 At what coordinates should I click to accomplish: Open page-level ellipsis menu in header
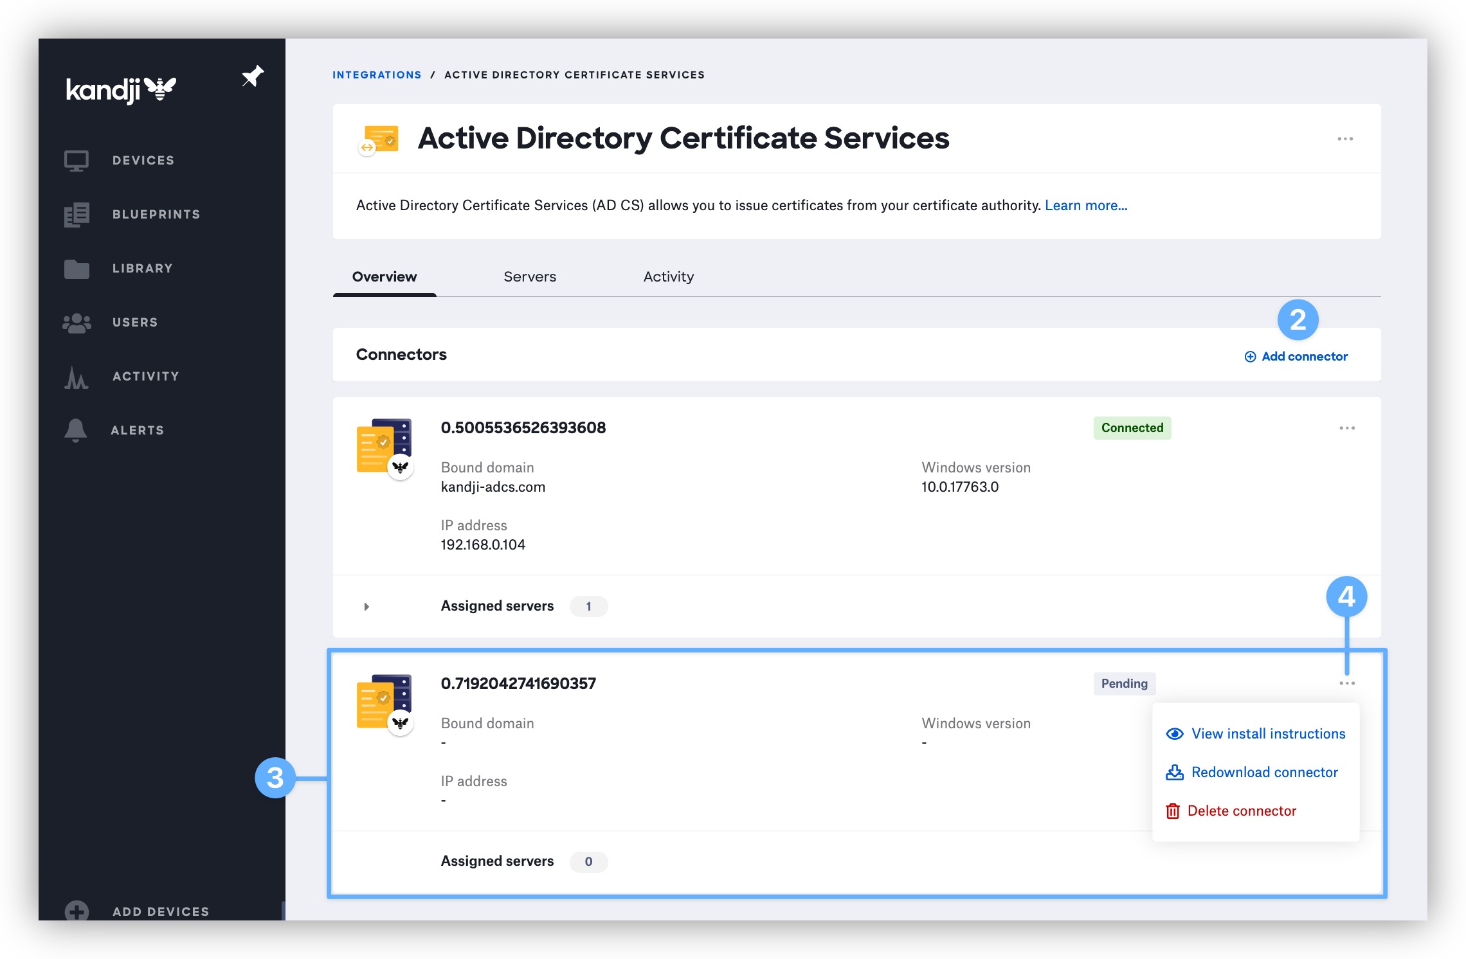tap(1344, 139)
